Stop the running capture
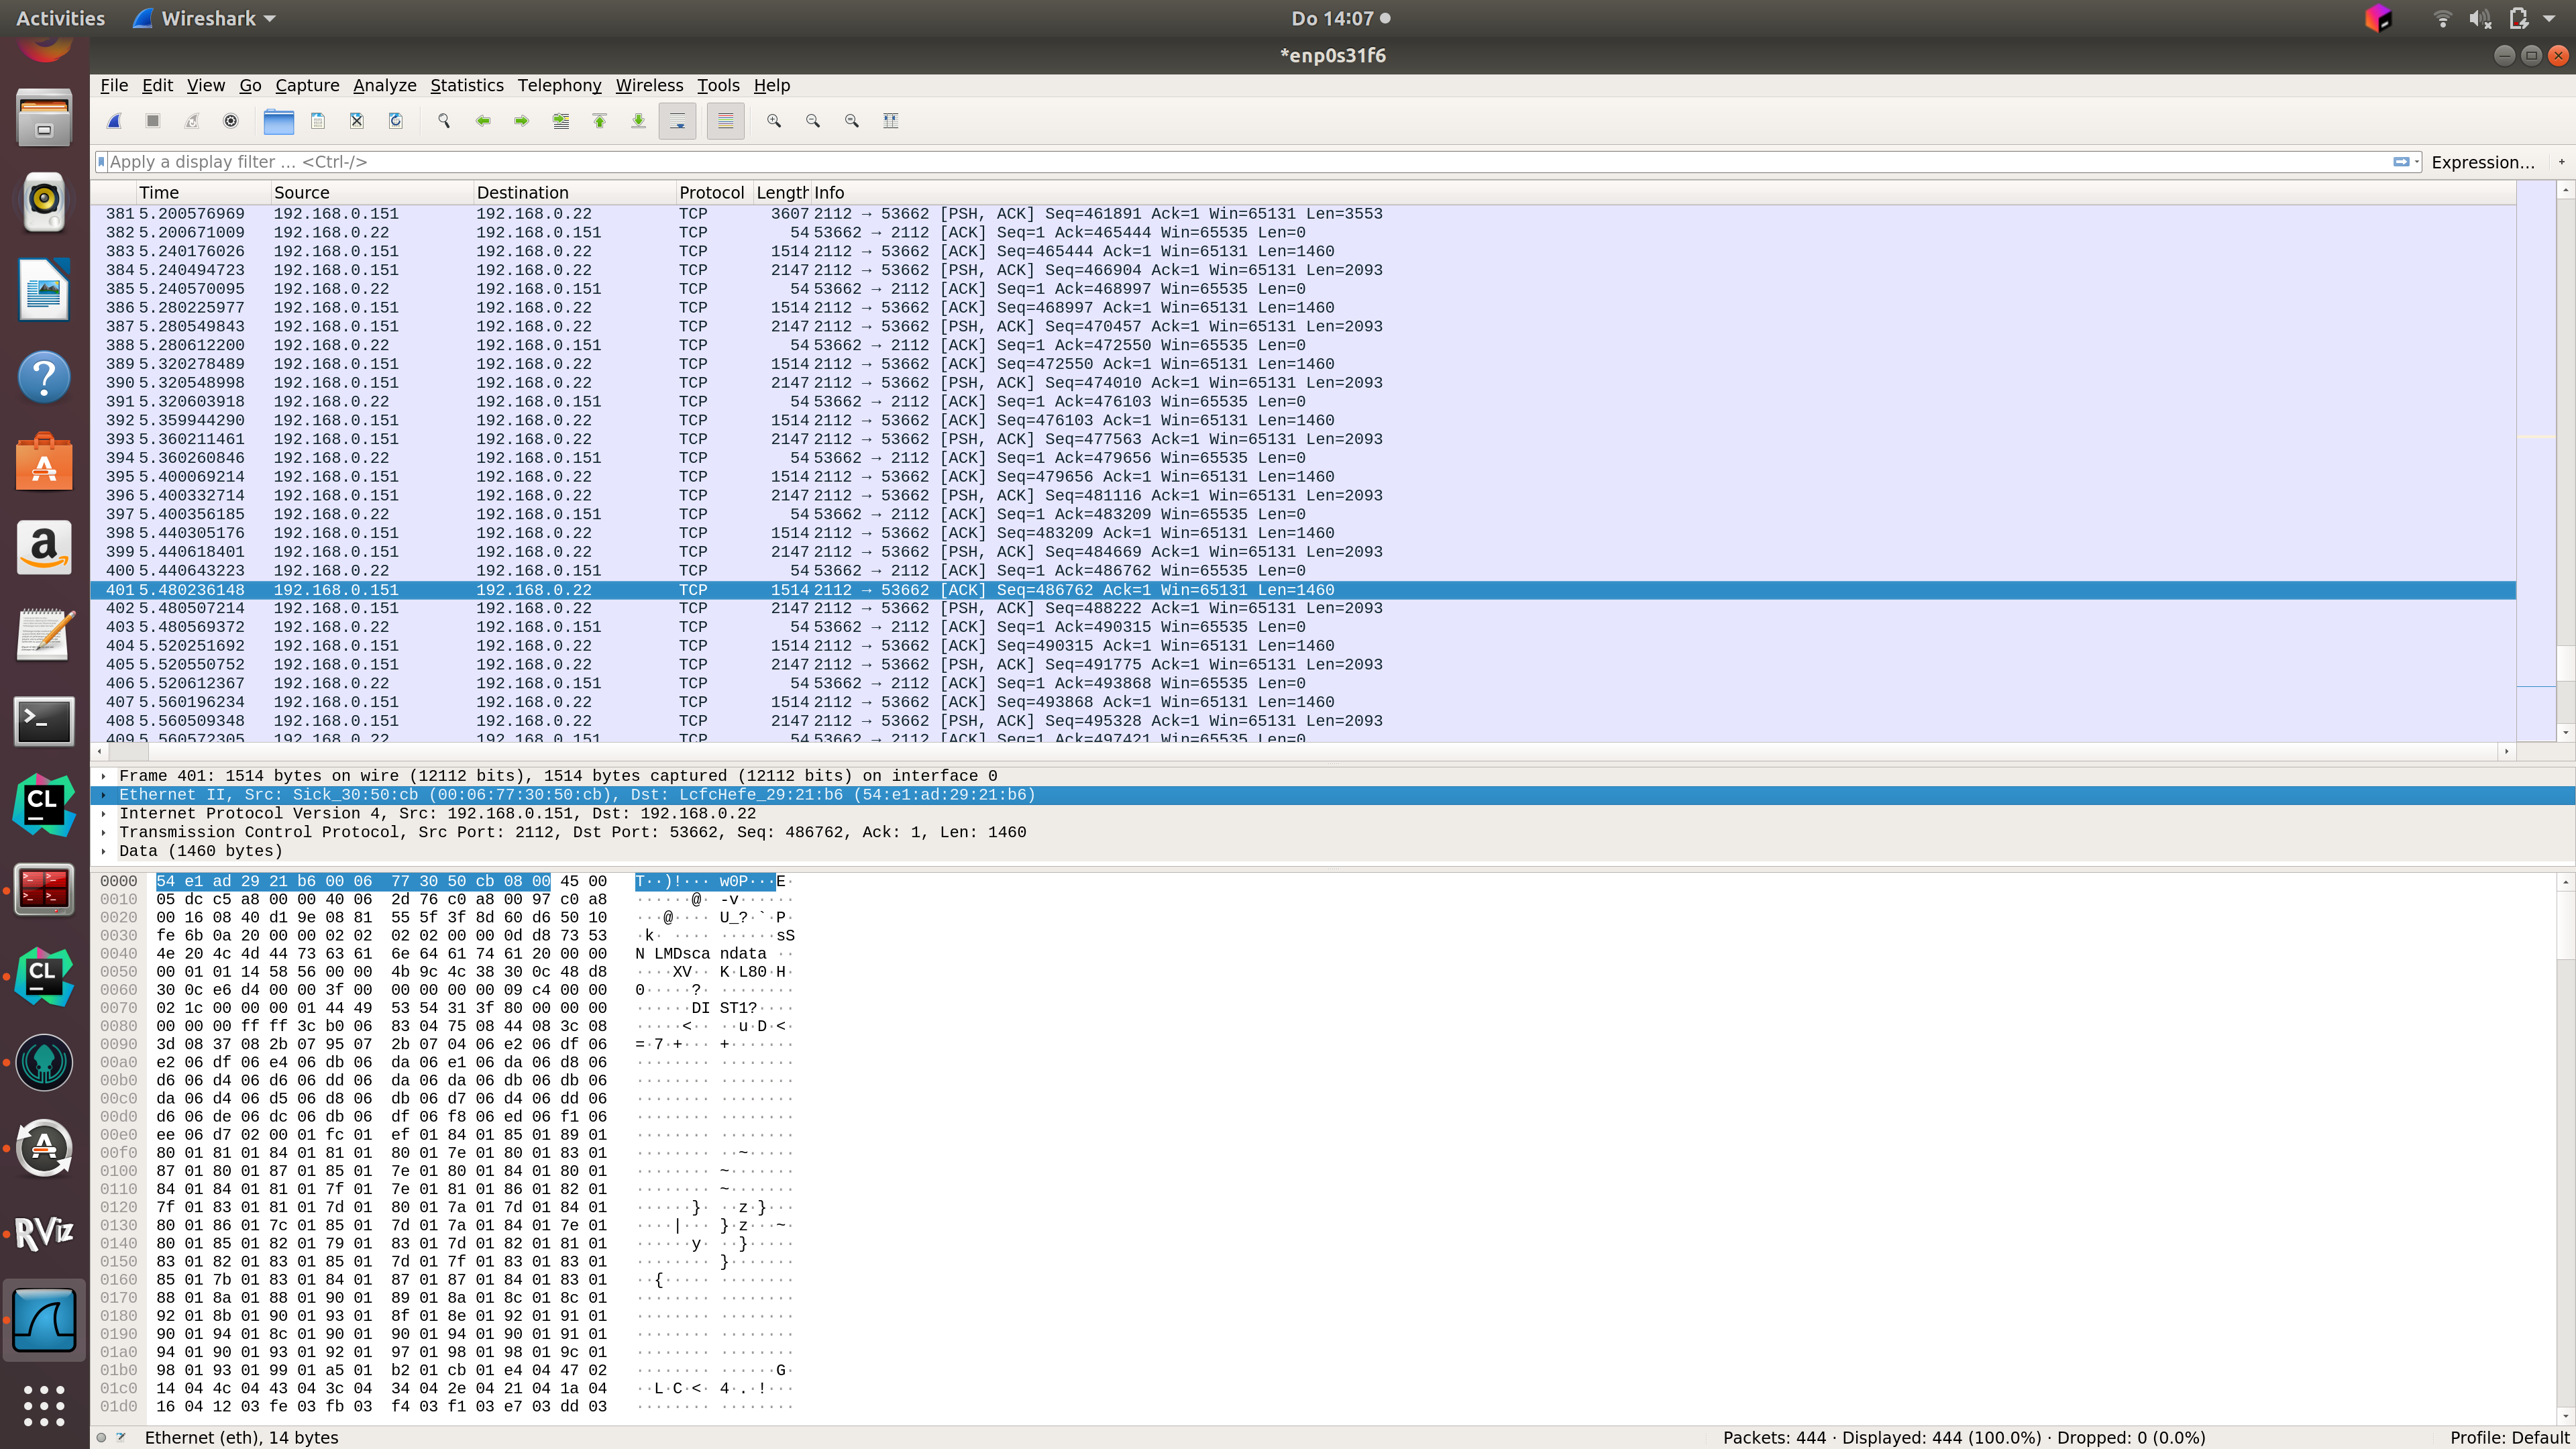2576x1449 pixels. [x=152, y=120]
